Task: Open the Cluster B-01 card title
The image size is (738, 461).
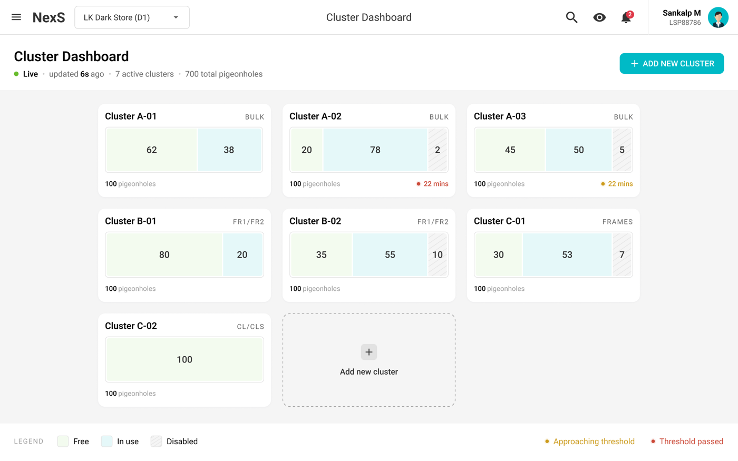Action: (x=131, y=221)
